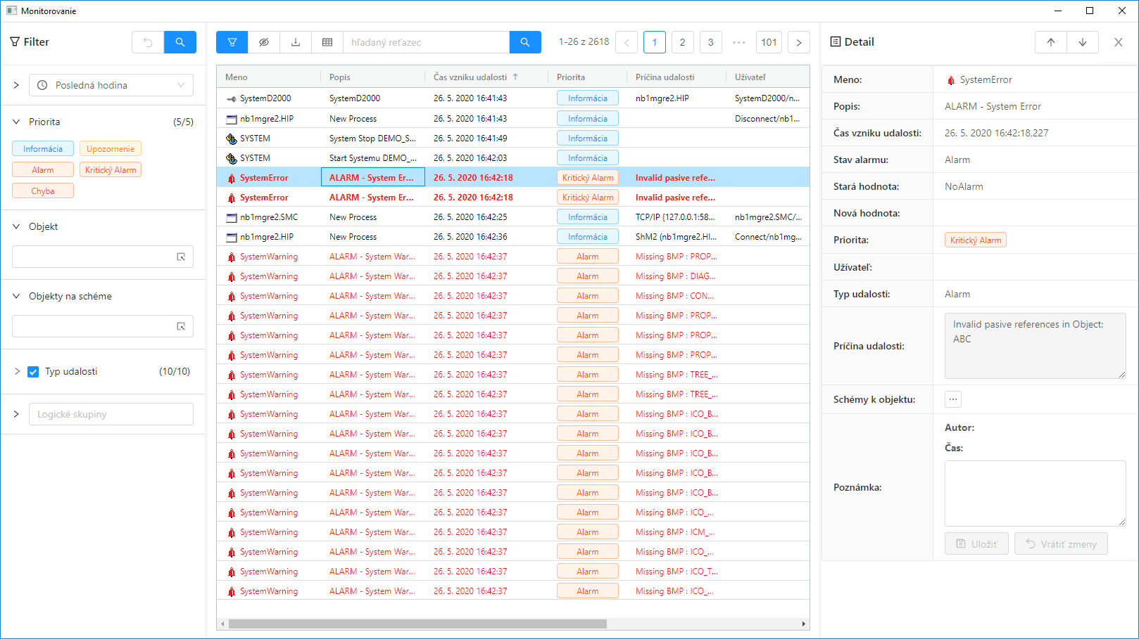The height and width of the screenshot is (639, 1139).
Task: Jump to last page 101
Action: coord(769,42)
